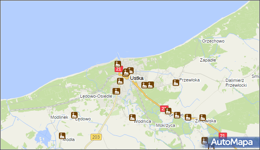Screen dimensions: 260x150
Task: Click the church icon covering the Grabno label
Action: point(177,115)
